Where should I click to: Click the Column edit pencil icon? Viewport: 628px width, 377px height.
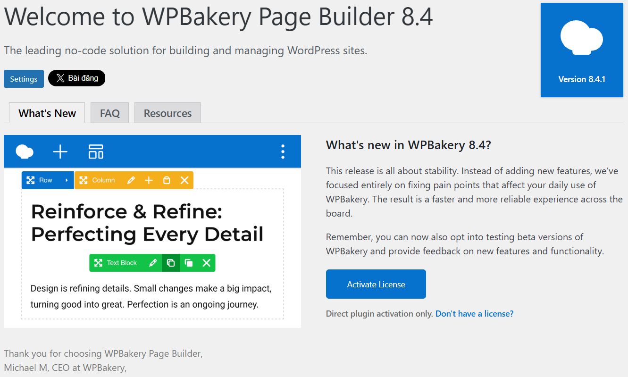131,180
